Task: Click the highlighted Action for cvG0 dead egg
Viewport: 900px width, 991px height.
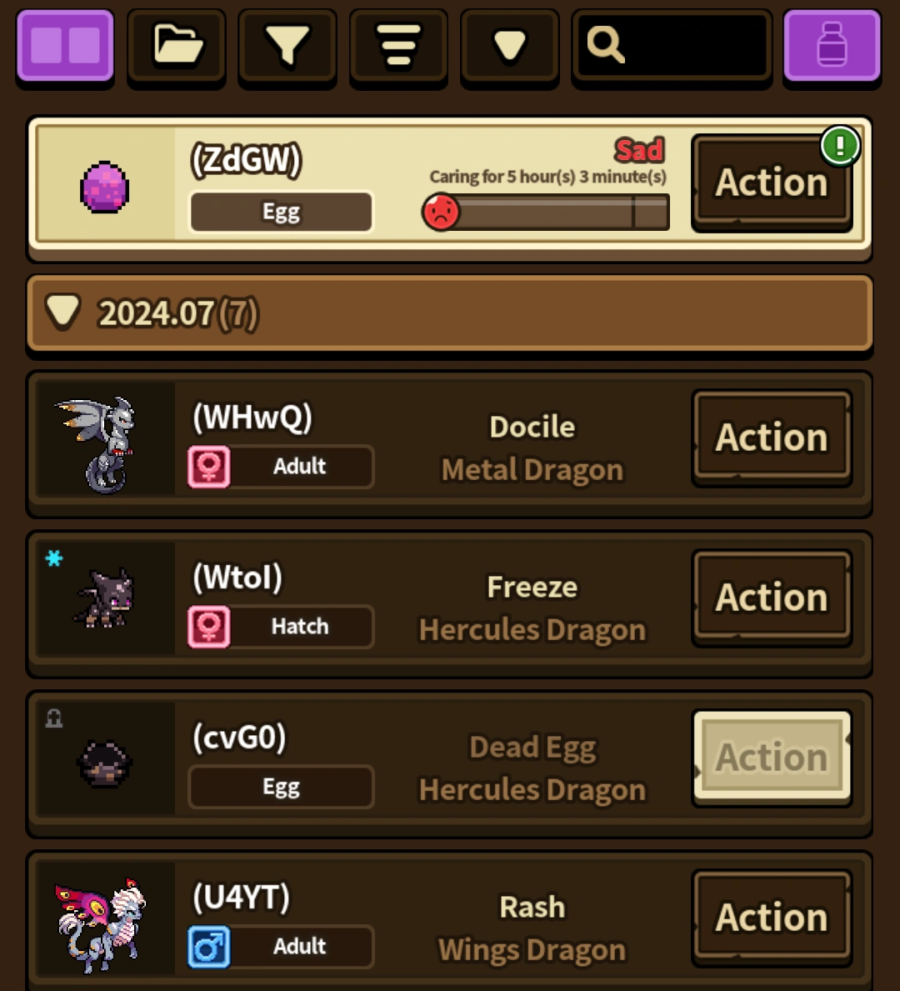Action: pos(772,757)
